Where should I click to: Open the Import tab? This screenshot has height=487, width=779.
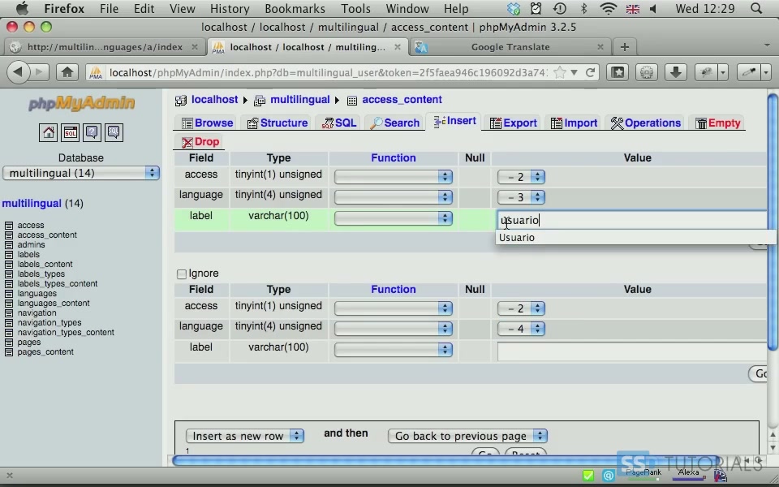click(574, 123)
